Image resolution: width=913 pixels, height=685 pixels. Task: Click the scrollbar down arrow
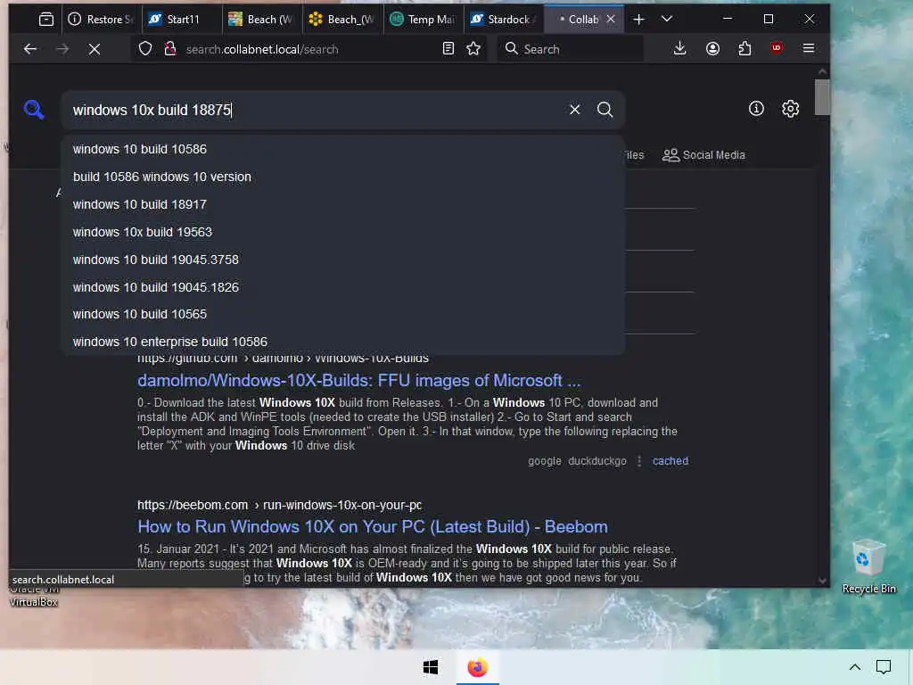click(x=822, y=580)
